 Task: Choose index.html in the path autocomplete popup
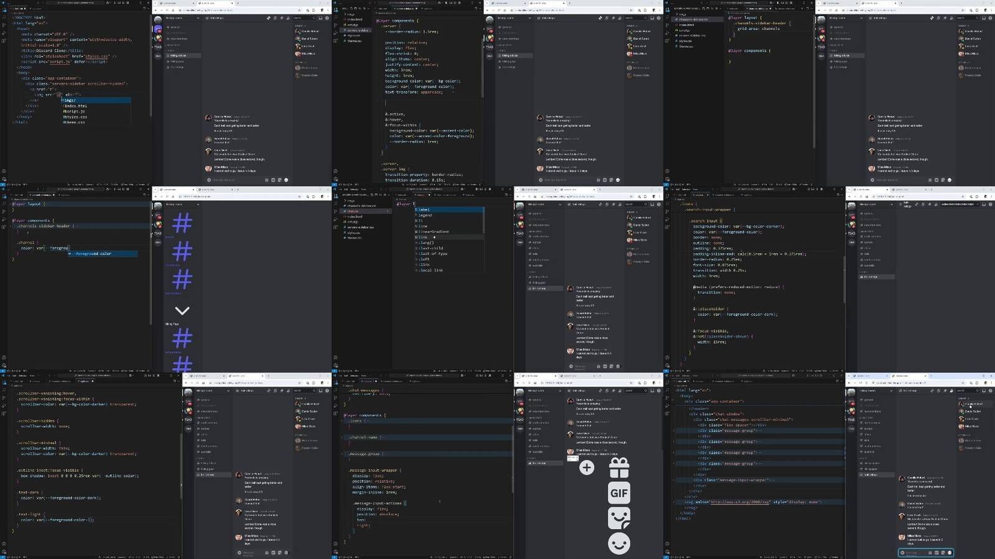pyautogui.click(x=96, y=106)
